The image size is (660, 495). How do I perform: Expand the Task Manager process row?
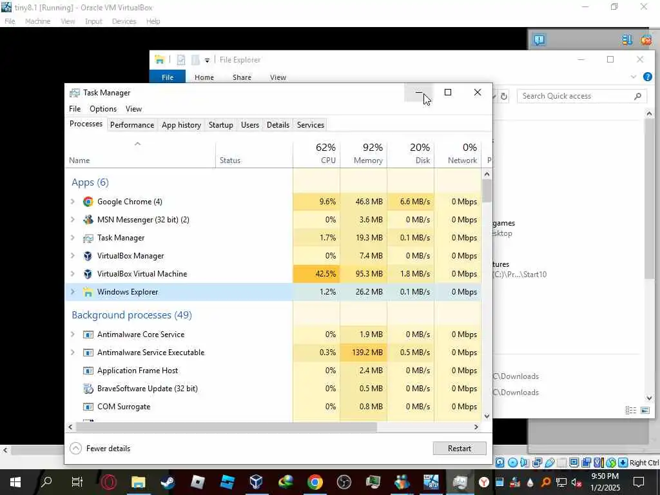72,238
